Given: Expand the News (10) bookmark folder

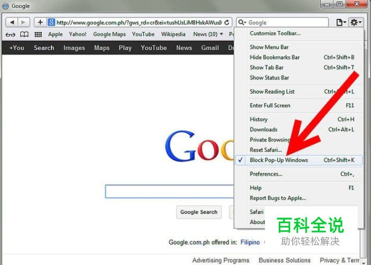Looking at the screenshot, I should click(208, 34).
